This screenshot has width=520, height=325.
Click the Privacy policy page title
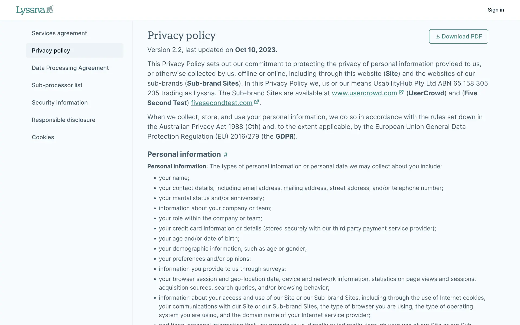click(x=181, y=35)
